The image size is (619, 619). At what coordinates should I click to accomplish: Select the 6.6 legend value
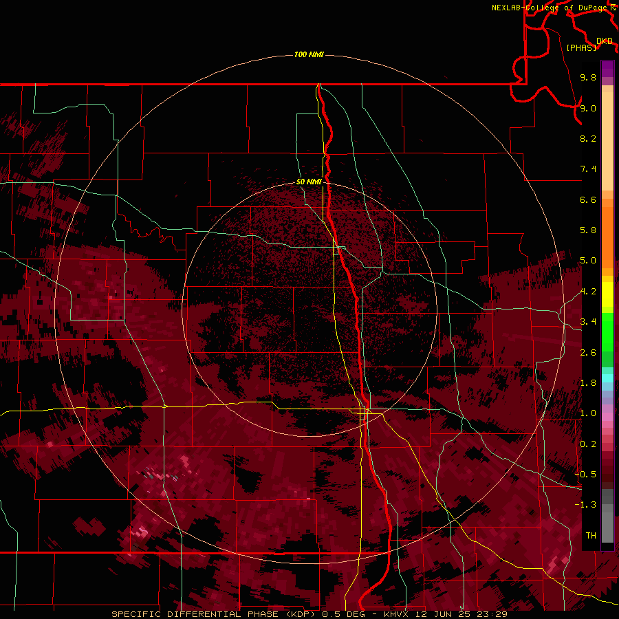point(588,199)
